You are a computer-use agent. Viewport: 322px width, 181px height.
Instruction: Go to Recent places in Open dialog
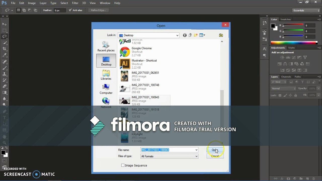click(x=106, y=47)
